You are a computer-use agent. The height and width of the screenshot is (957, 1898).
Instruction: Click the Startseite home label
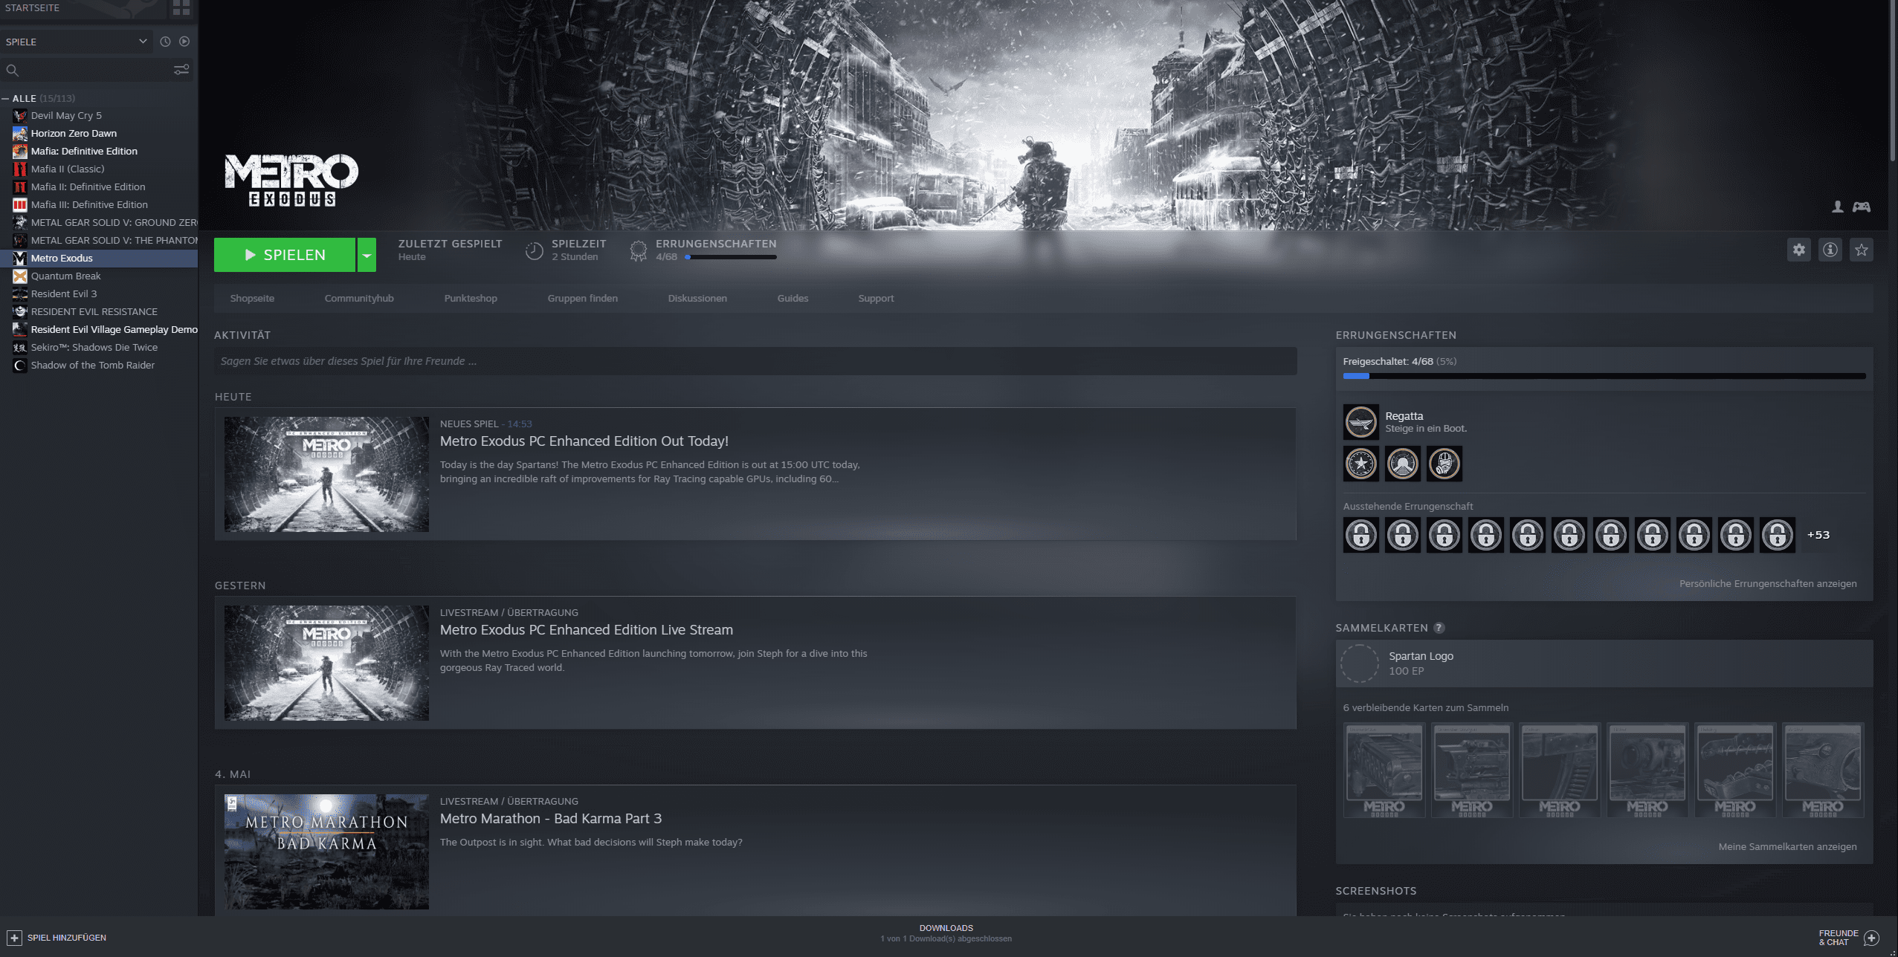pyautogui.click(x=32, y=7)
